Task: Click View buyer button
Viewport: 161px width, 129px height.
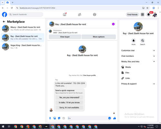Action: click(x=65, y=37)
